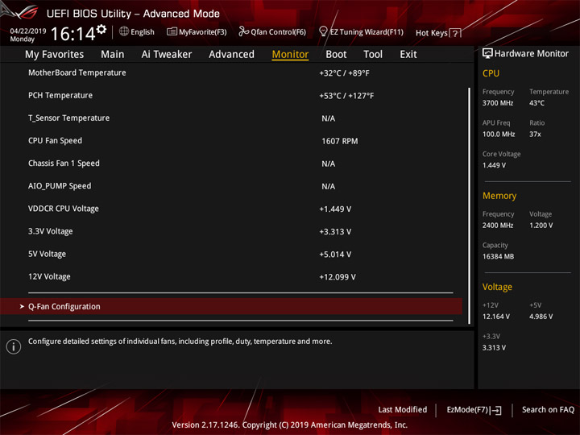
Task: Expand the Q-Fan Configuration arrow
Action: (22, 306)
